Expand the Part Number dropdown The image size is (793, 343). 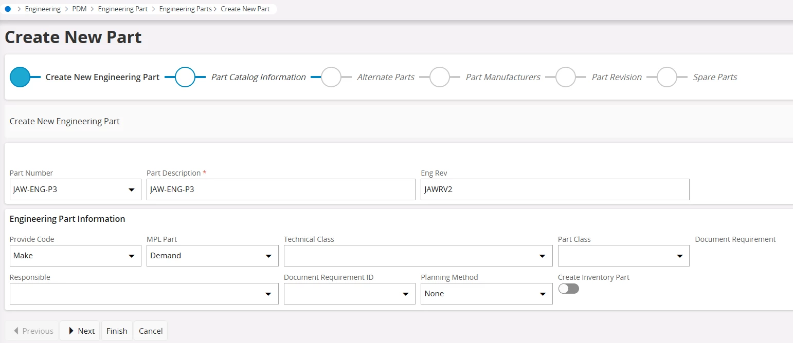coord(131,190)
